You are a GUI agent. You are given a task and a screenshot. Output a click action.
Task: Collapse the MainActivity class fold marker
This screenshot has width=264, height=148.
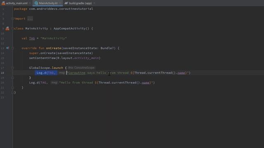click(13, 28)
